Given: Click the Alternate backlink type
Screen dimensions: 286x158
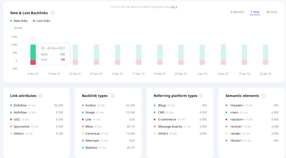Looking at the screenshot, I should click(108, 141).
